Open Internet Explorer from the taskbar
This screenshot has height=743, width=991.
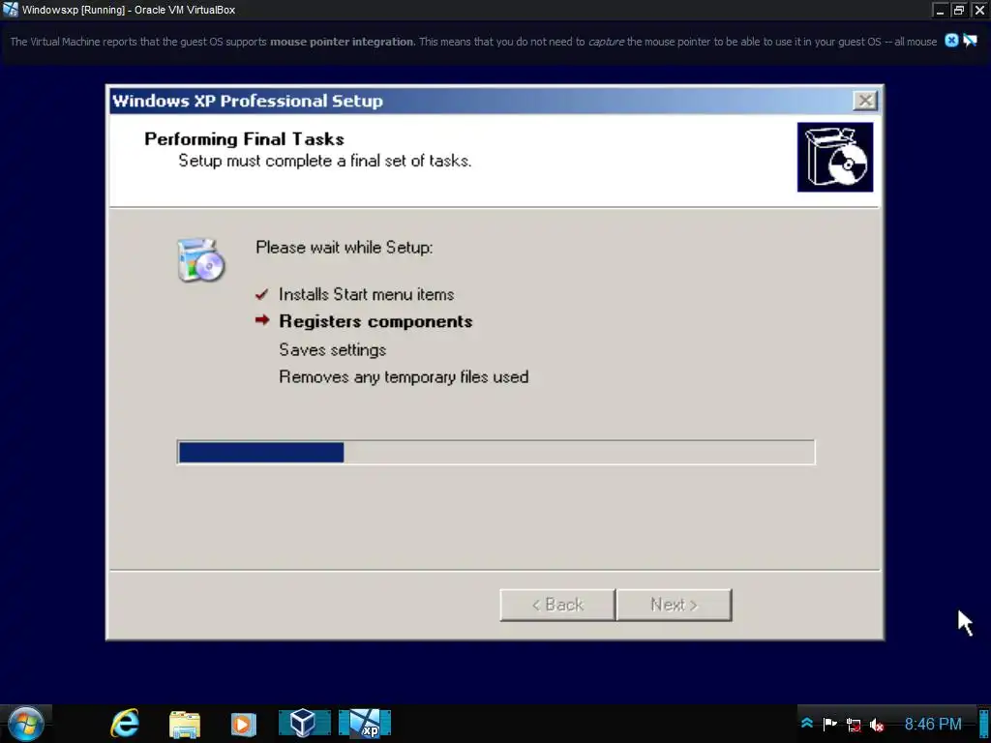(x=125, y=724)
